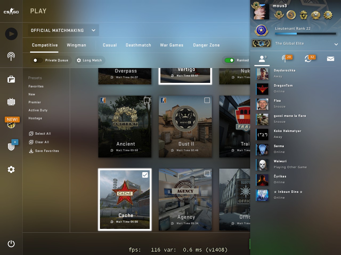
Task: Click Select All maps
Action: point(40,134)
